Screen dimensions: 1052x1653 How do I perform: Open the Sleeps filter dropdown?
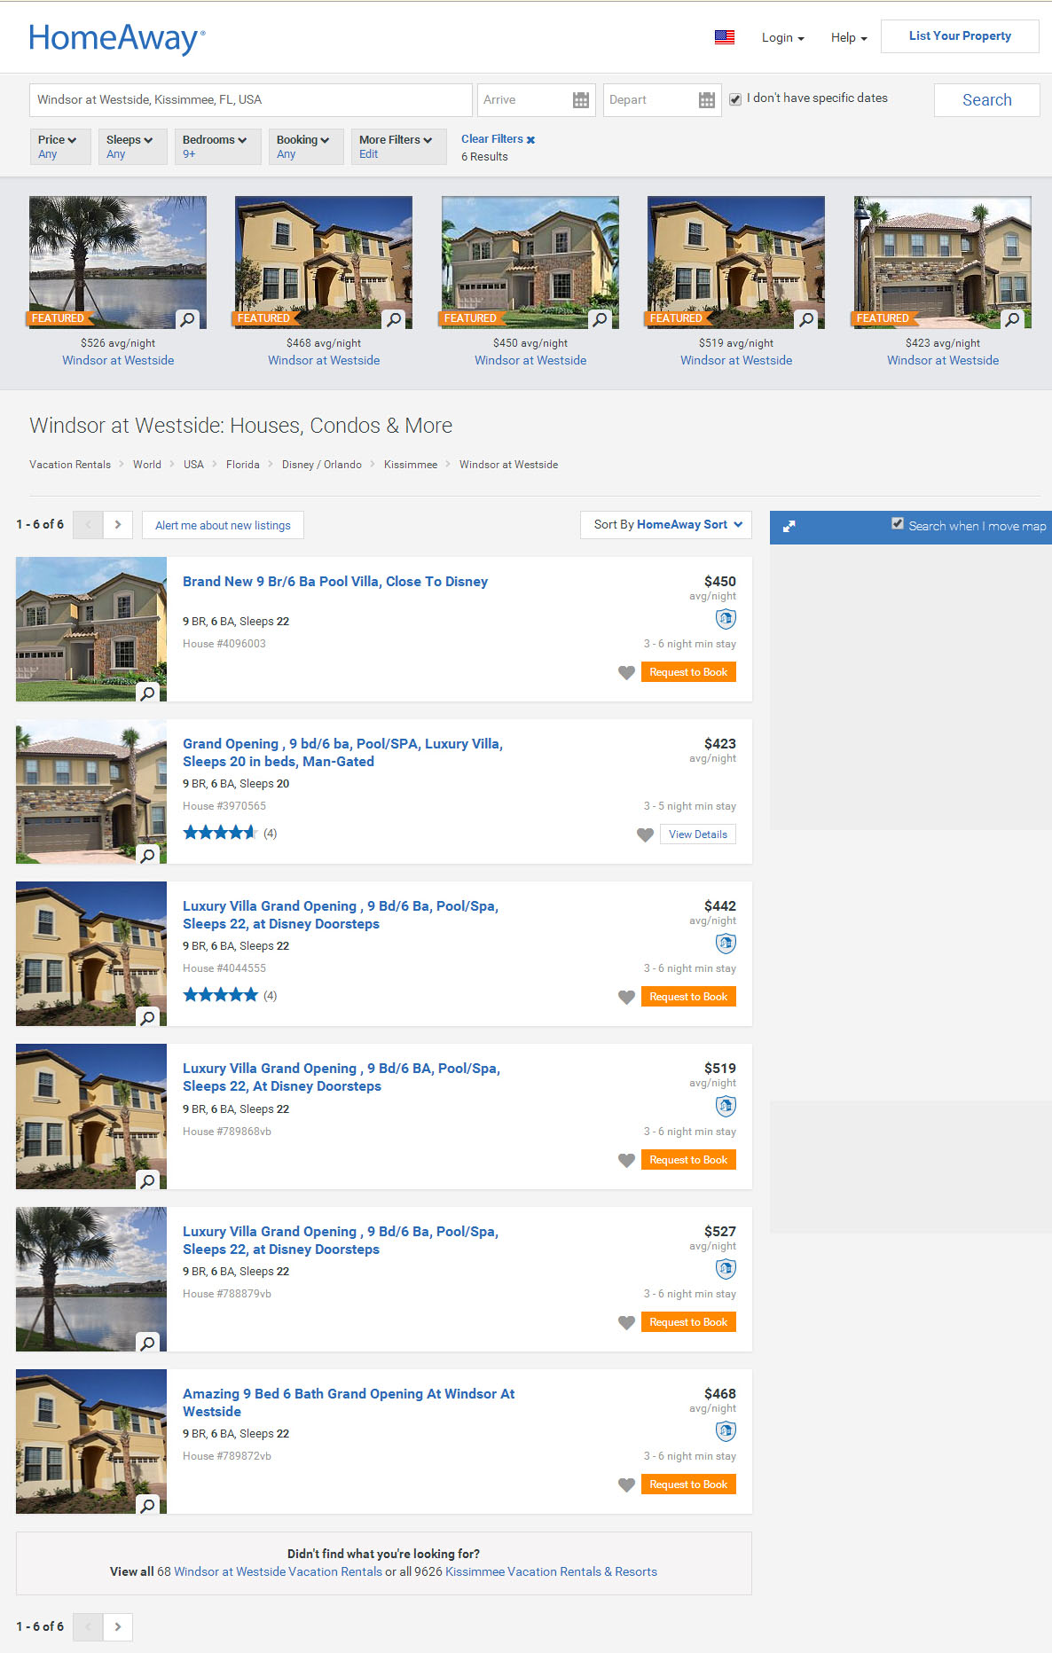132,146
